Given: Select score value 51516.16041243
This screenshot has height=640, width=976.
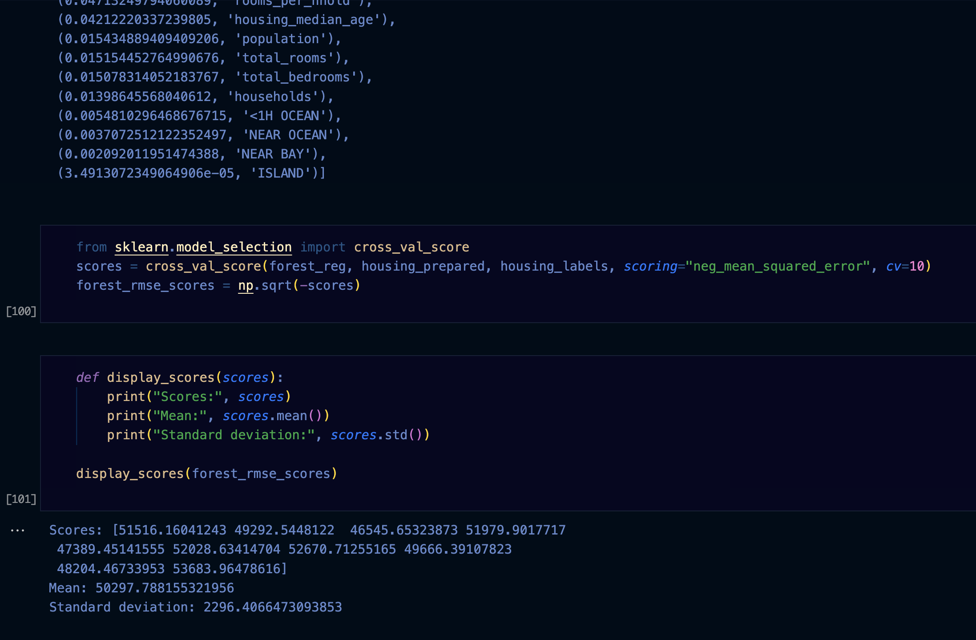Looking at the screenshot, I should (x=173, y=530).
